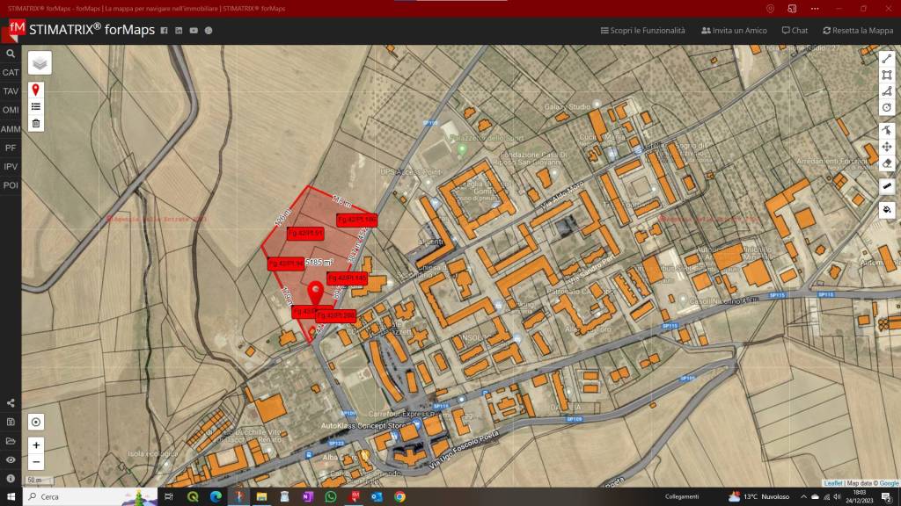The image size is (901, 506).
Task: Open the LinkedIn icon in header
Action: [x=179, y=31]
